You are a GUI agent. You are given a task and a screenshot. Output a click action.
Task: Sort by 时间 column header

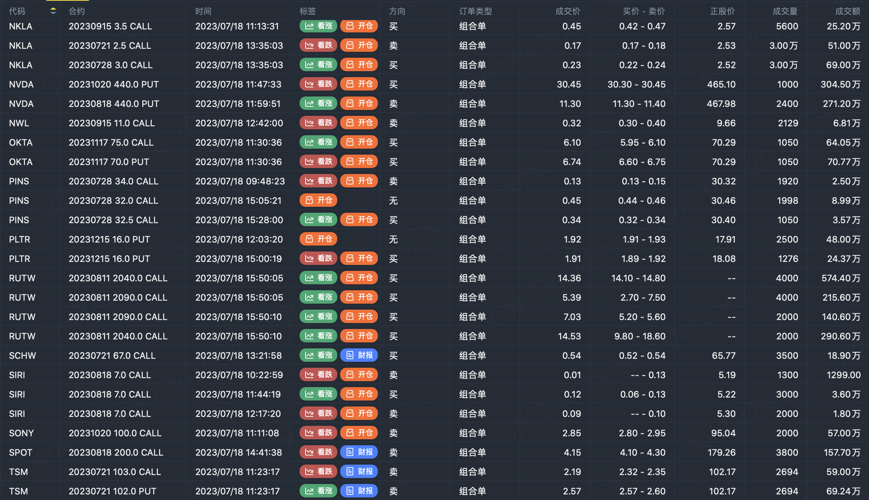tap(203, 12)
